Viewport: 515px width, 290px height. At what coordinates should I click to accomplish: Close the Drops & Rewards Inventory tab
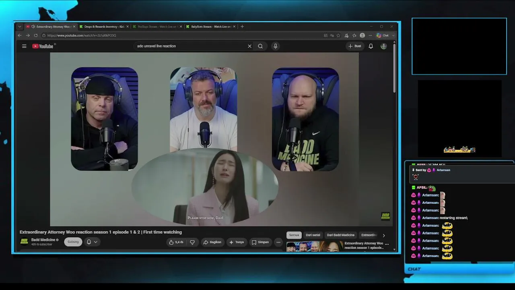pos(128,27)
